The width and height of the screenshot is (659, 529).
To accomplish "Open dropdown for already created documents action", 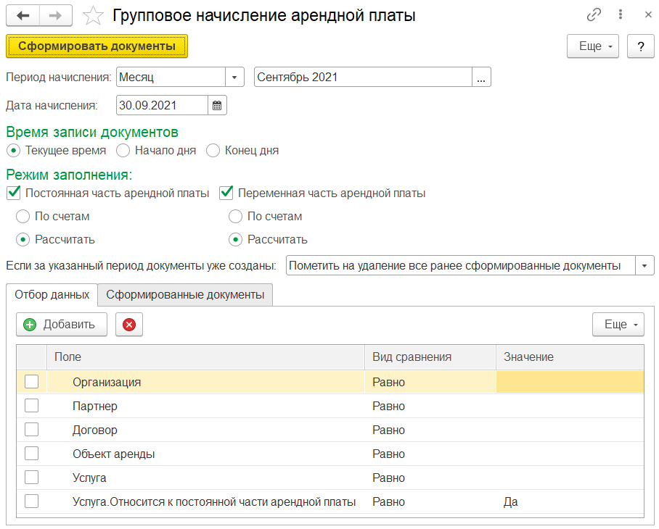I will [x=644, y=265].
